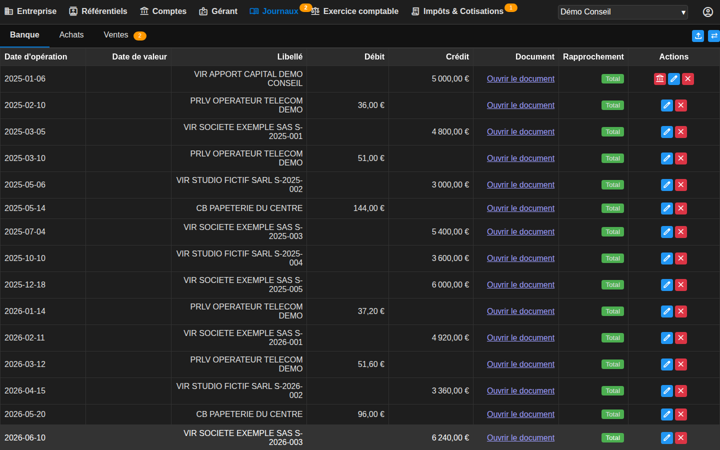Edit the 2025-05-14 CB Papeterie entry
Viewport: 720px width, 450px height.
click(667, 208)
